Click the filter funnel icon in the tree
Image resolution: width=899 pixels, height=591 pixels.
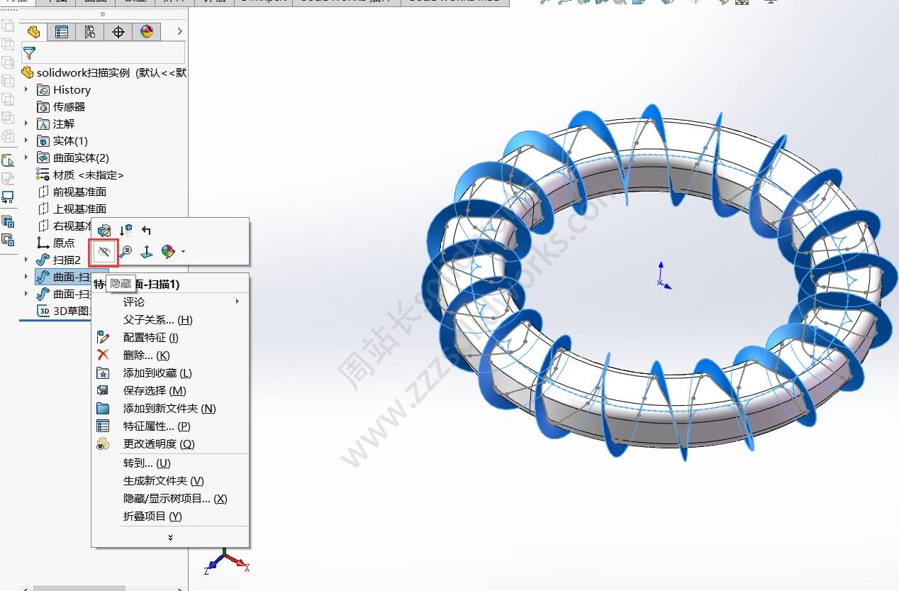(29, 53)
